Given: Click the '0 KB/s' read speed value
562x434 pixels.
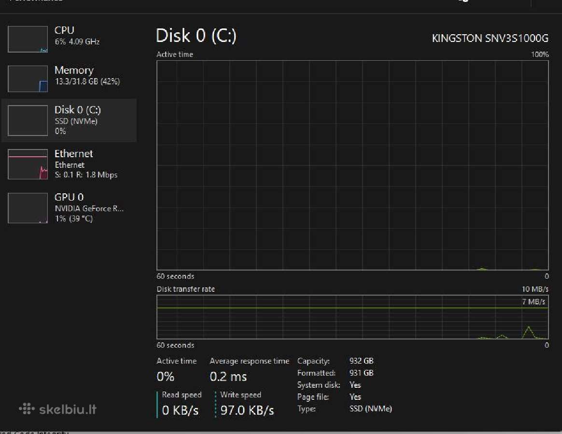Looking at the screenshot, I should coord(180,410).
